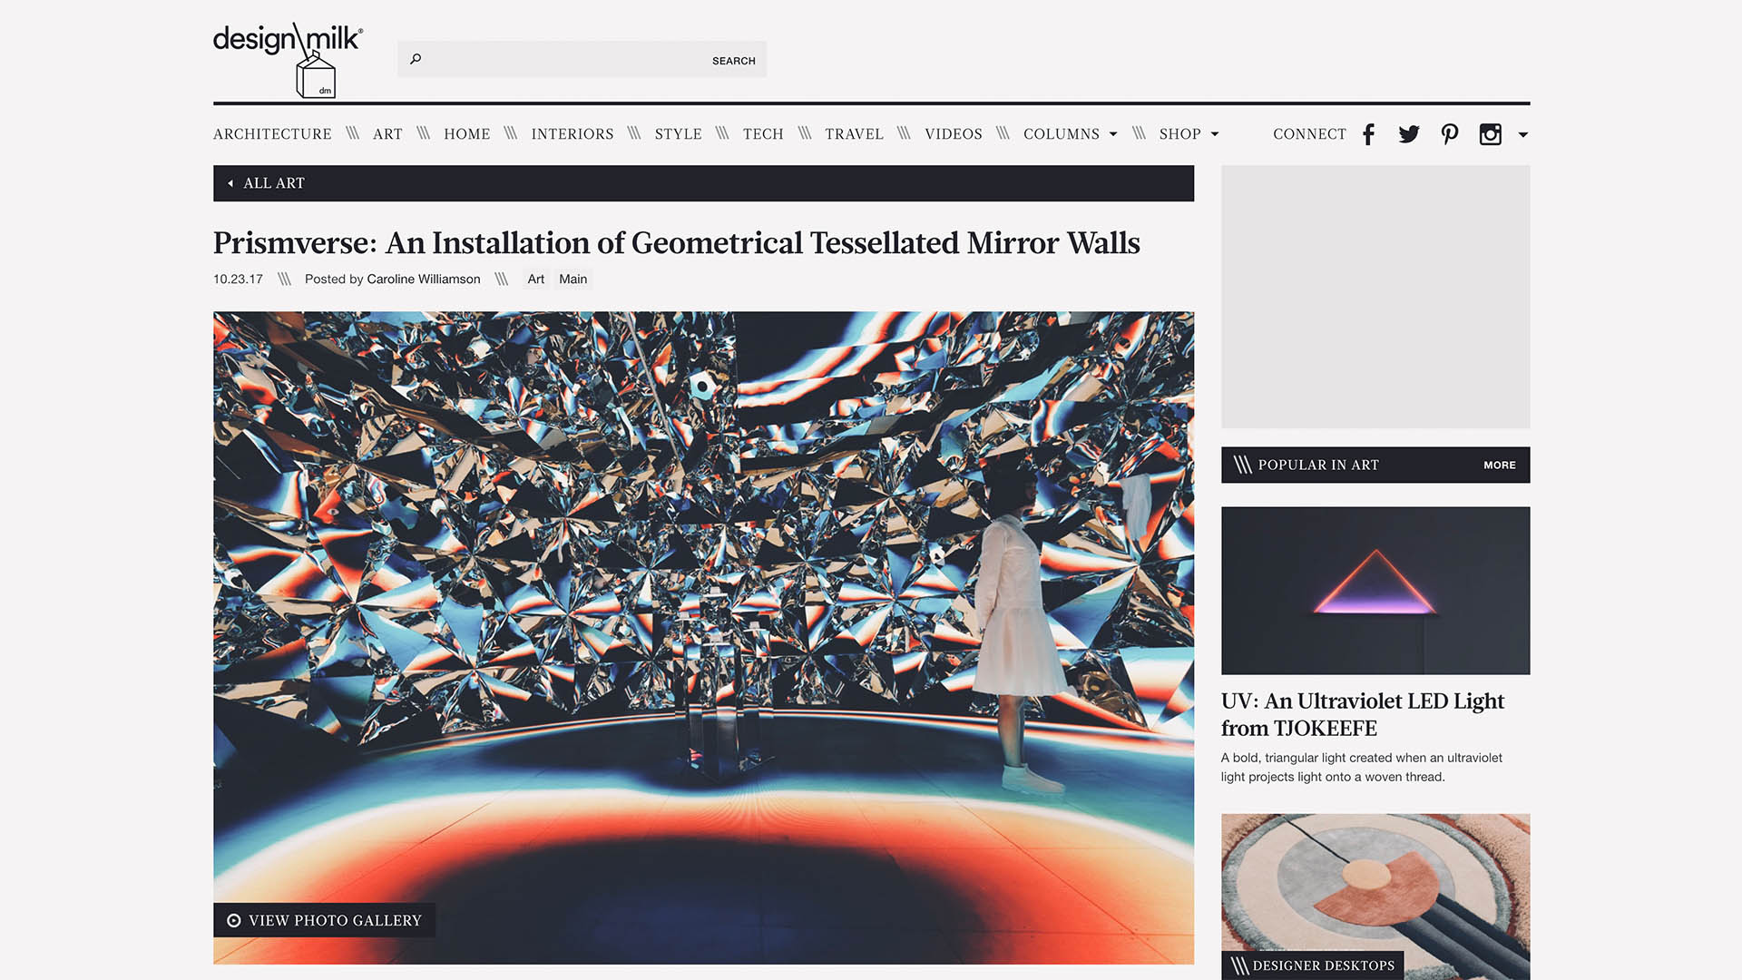Return to All Art listing
1742x980 pixels.
pos(274,183)
